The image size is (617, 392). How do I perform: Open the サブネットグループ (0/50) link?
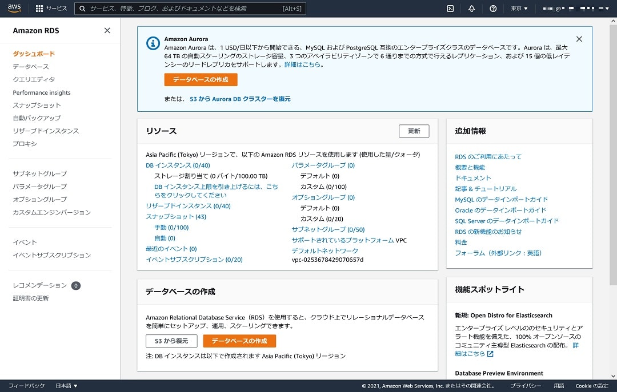(328, 229)
